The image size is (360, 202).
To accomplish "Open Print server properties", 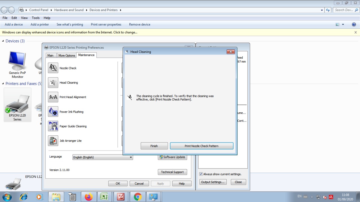I will (x=106, y=24).
